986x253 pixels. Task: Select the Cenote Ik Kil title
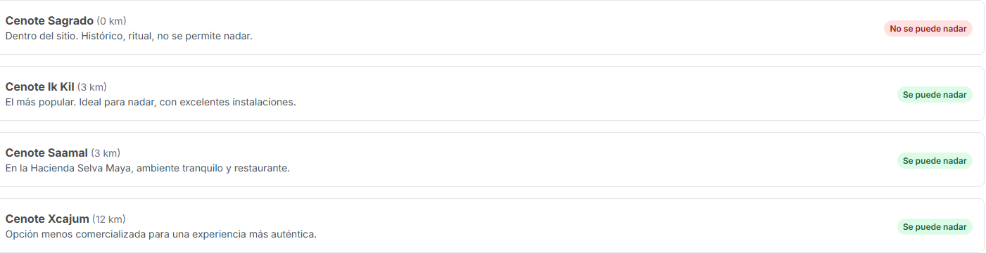[x=39, y=87]
